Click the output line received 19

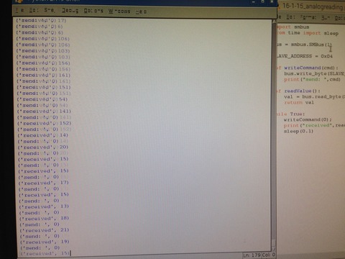point(45,242)
